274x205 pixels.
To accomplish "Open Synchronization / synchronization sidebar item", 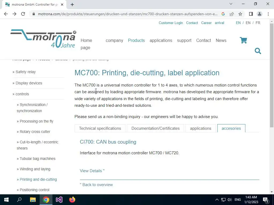I will tap(32, 108).
